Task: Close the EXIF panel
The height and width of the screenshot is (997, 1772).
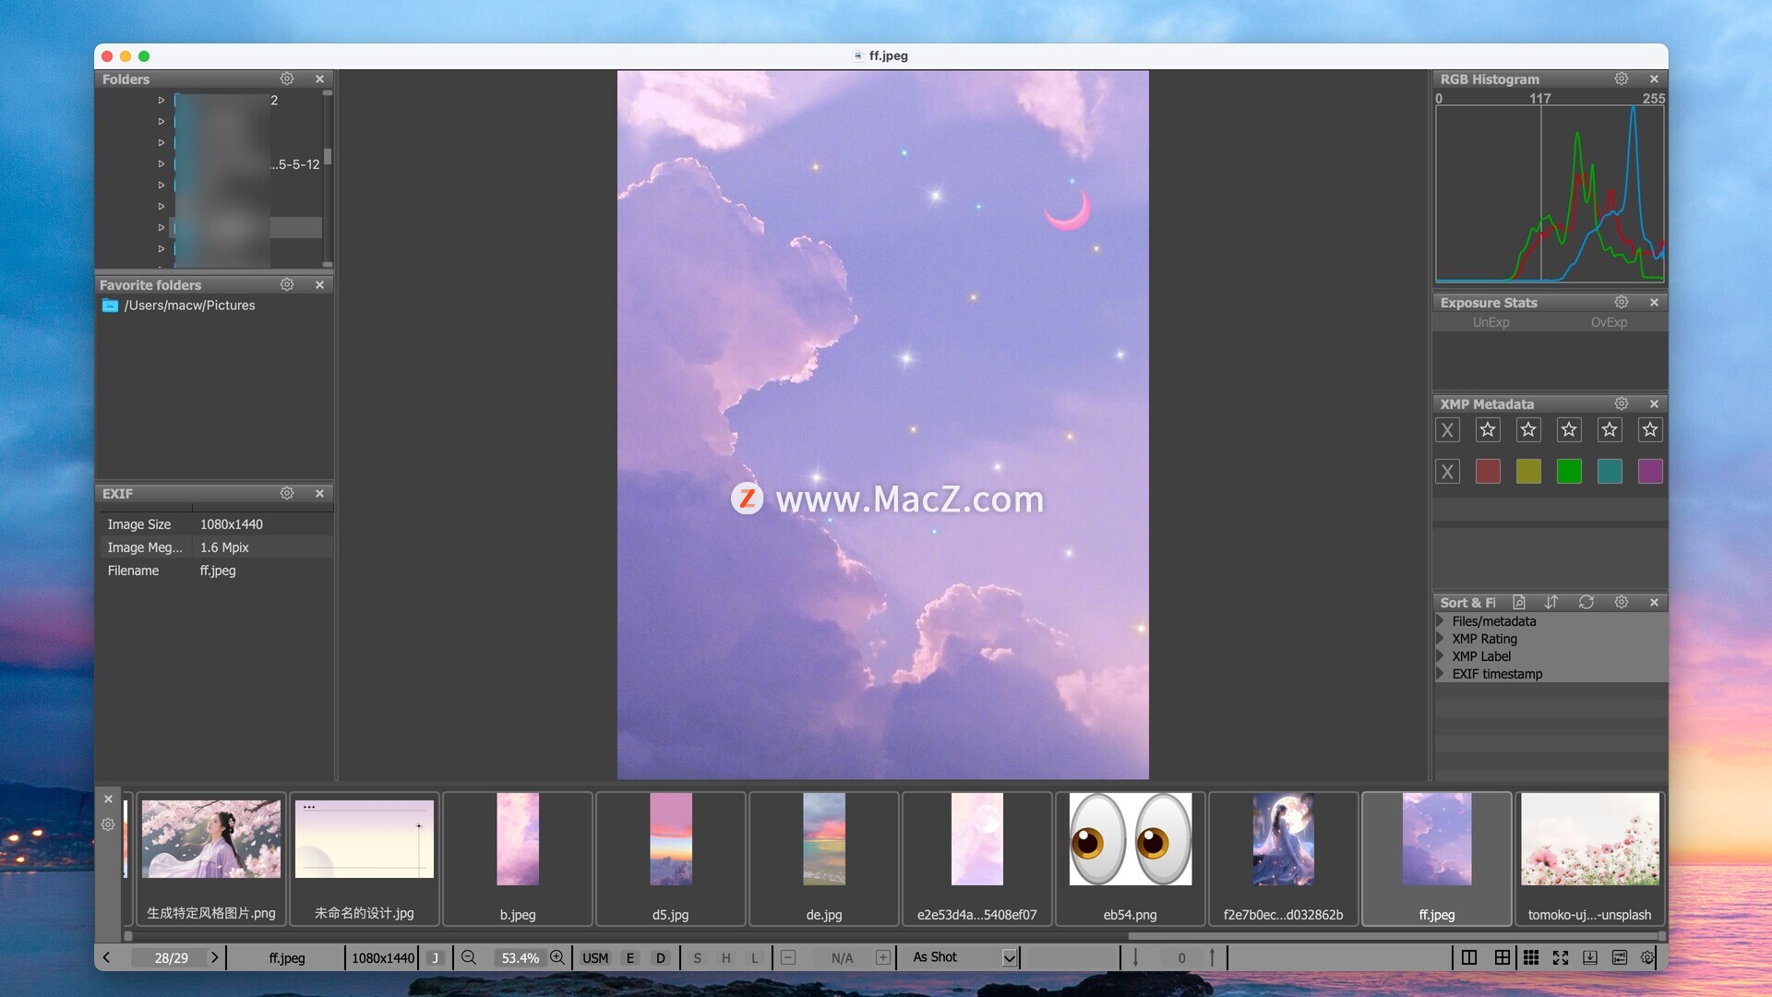Action: coord(319,493)
